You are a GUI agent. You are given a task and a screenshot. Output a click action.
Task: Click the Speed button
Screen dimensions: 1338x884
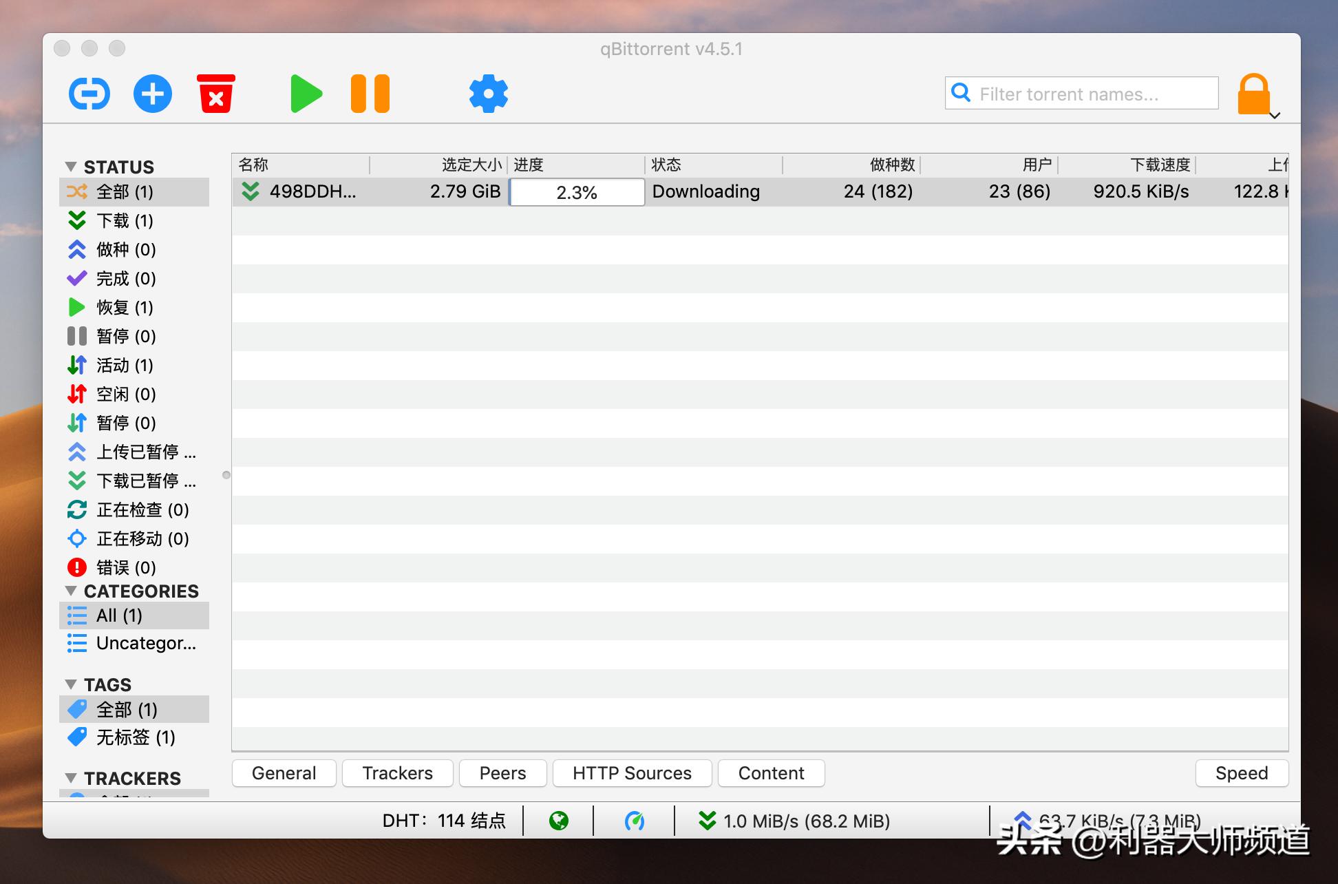1241,772
